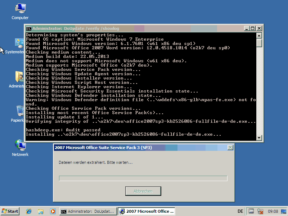Image resolution: width=288 pixels, height=216 pixels.
Task: Click the Abbrechen button
Action: click(143, 191)
